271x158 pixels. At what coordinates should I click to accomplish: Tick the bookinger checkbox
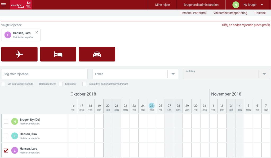pyautogui.click(x=61, y=84)
